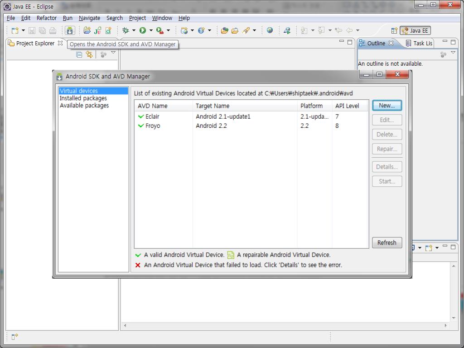Viewport: 464px width, 348px height.
Task: Click the AVD Name column header
Action: pos(164,106)
